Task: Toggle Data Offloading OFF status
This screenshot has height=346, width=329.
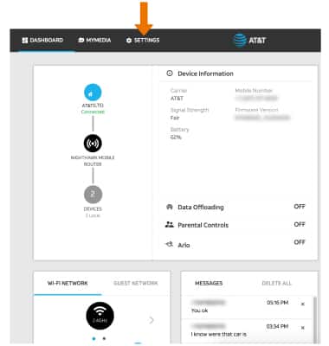Action: point(300,207)
